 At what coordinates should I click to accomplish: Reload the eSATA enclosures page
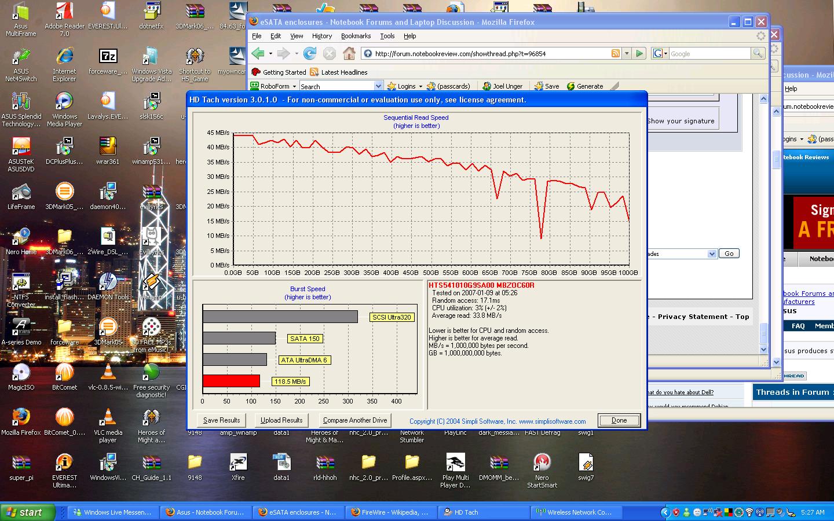pyautogui.click(x=310, y=54)
